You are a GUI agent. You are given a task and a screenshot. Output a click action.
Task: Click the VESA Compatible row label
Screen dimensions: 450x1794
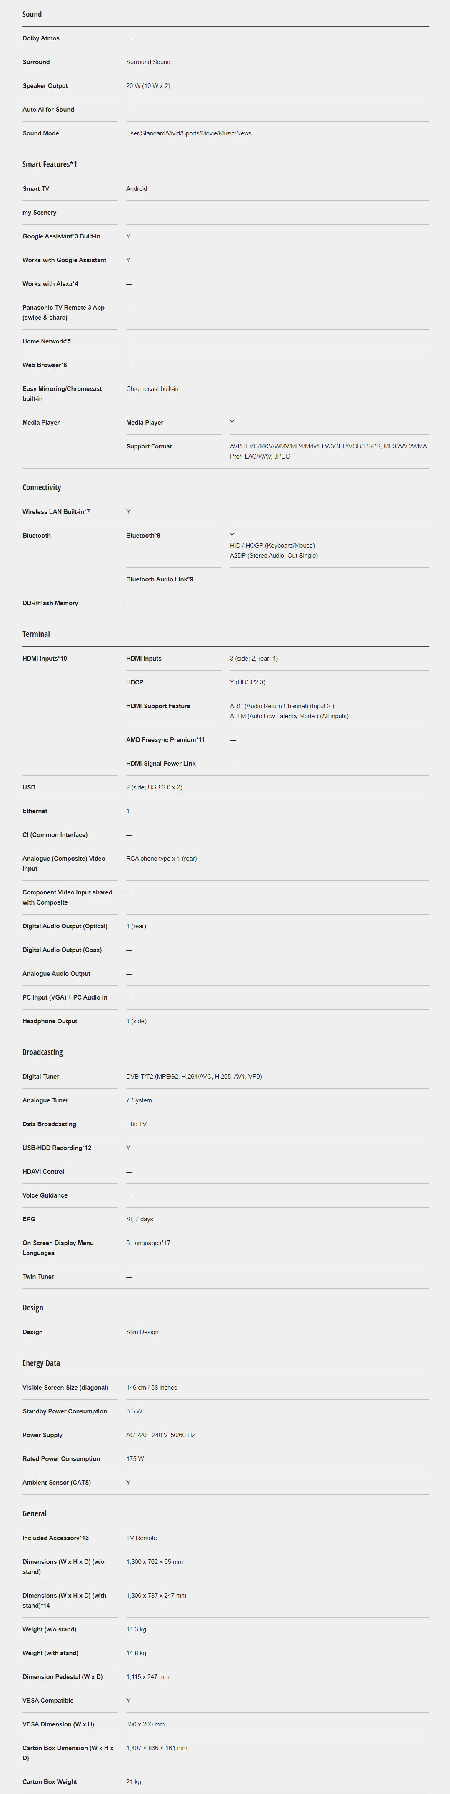(x=48, y=1701)
